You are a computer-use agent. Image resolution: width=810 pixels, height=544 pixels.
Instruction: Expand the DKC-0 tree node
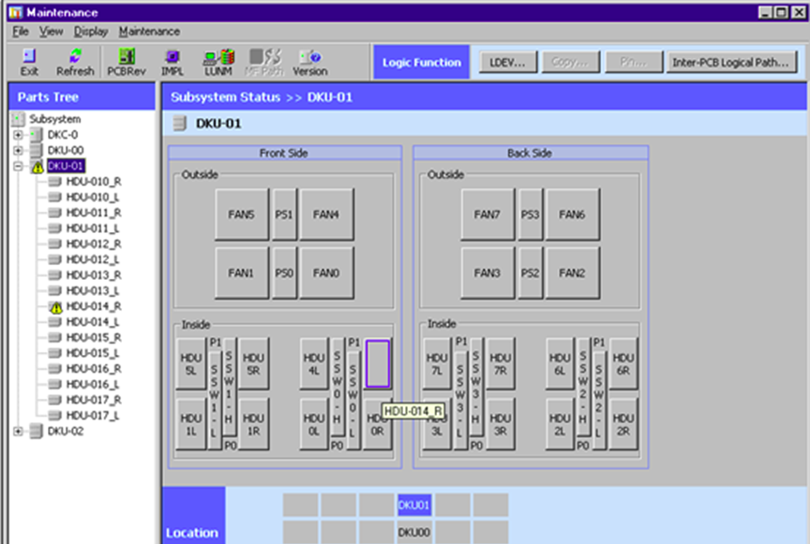tap(18, 135)
